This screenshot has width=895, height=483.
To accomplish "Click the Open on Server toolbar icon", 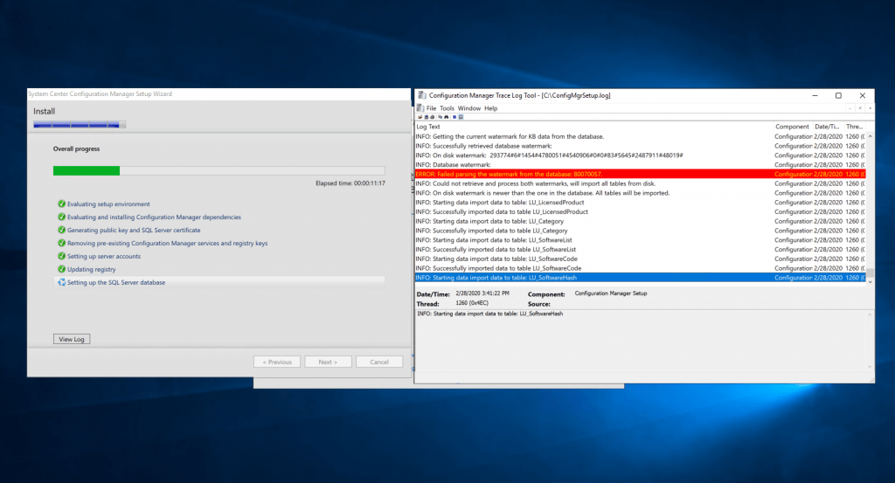I will 427,117.
